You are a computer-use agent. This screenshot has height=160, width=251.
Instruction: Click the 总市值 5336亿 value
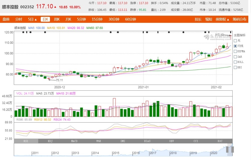229,3
